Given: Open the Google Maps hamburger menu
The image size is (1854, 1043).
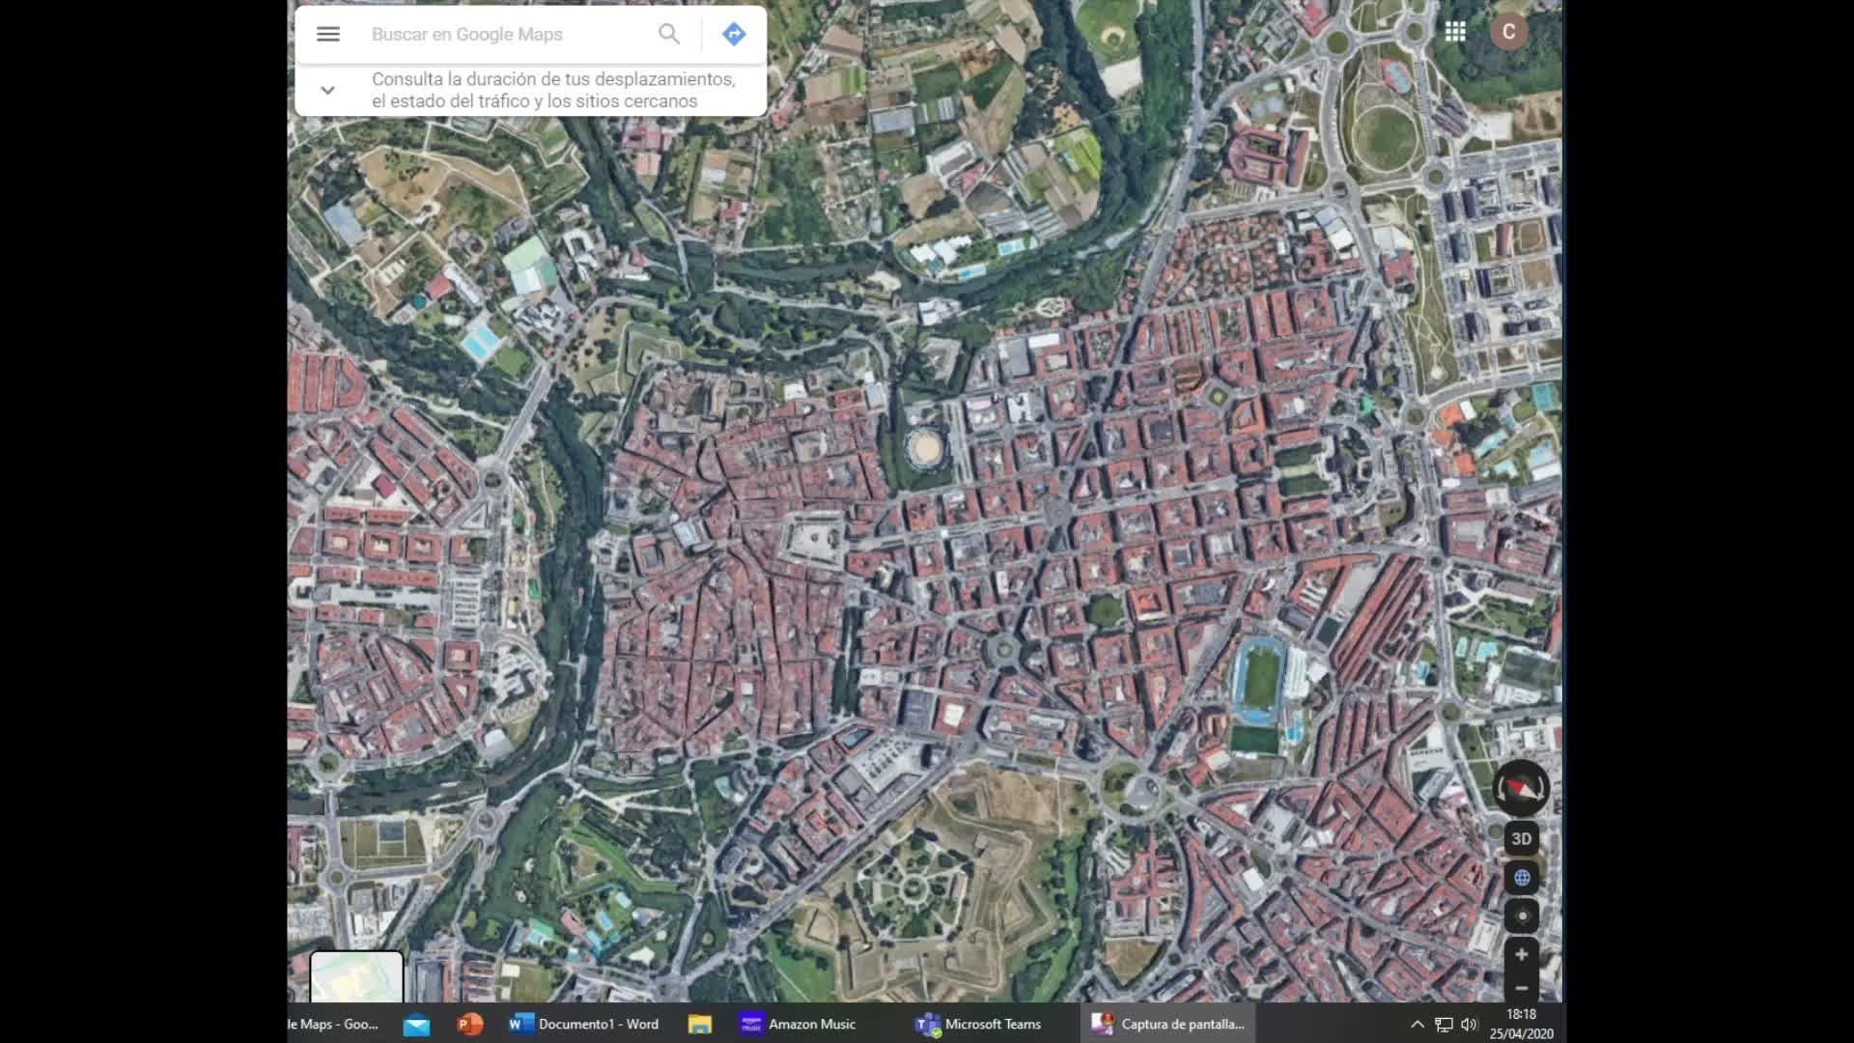Looking at the screenshot, I should (328, 34).
